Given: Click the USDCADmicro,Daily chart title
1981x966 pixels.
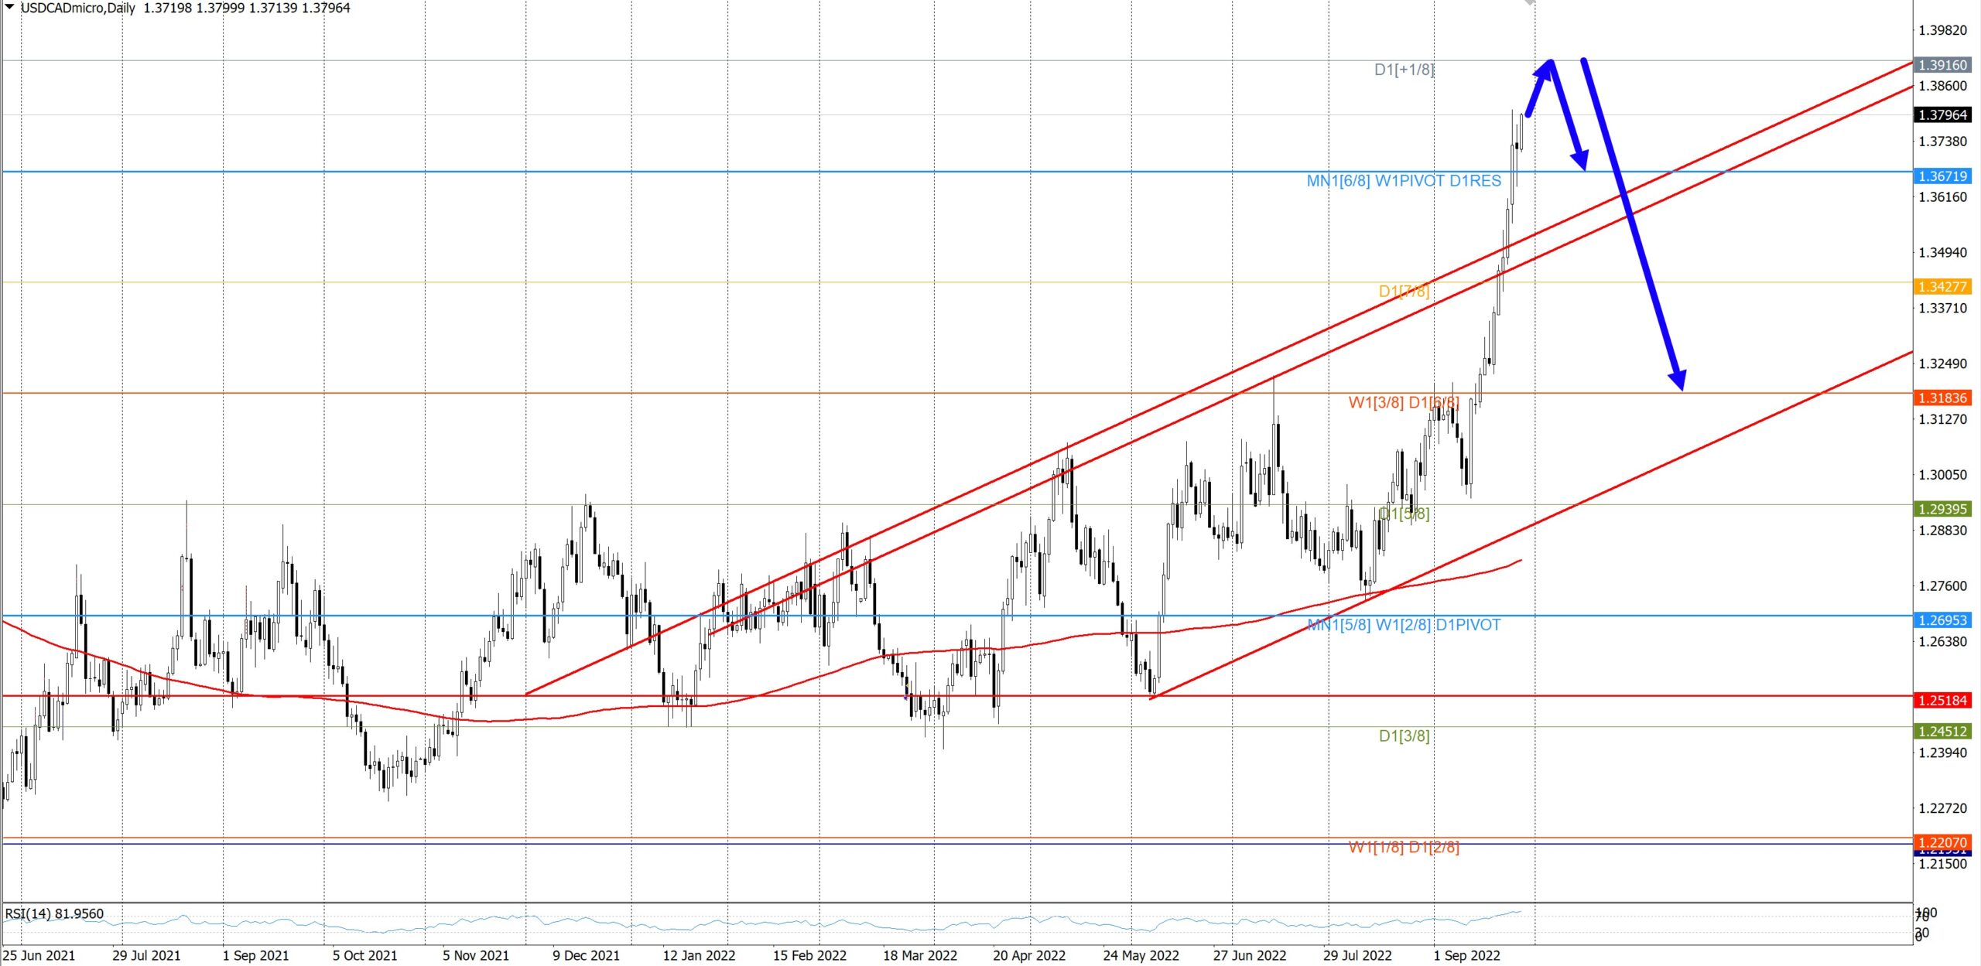Looking at the screenshot, I should point(77,8).
